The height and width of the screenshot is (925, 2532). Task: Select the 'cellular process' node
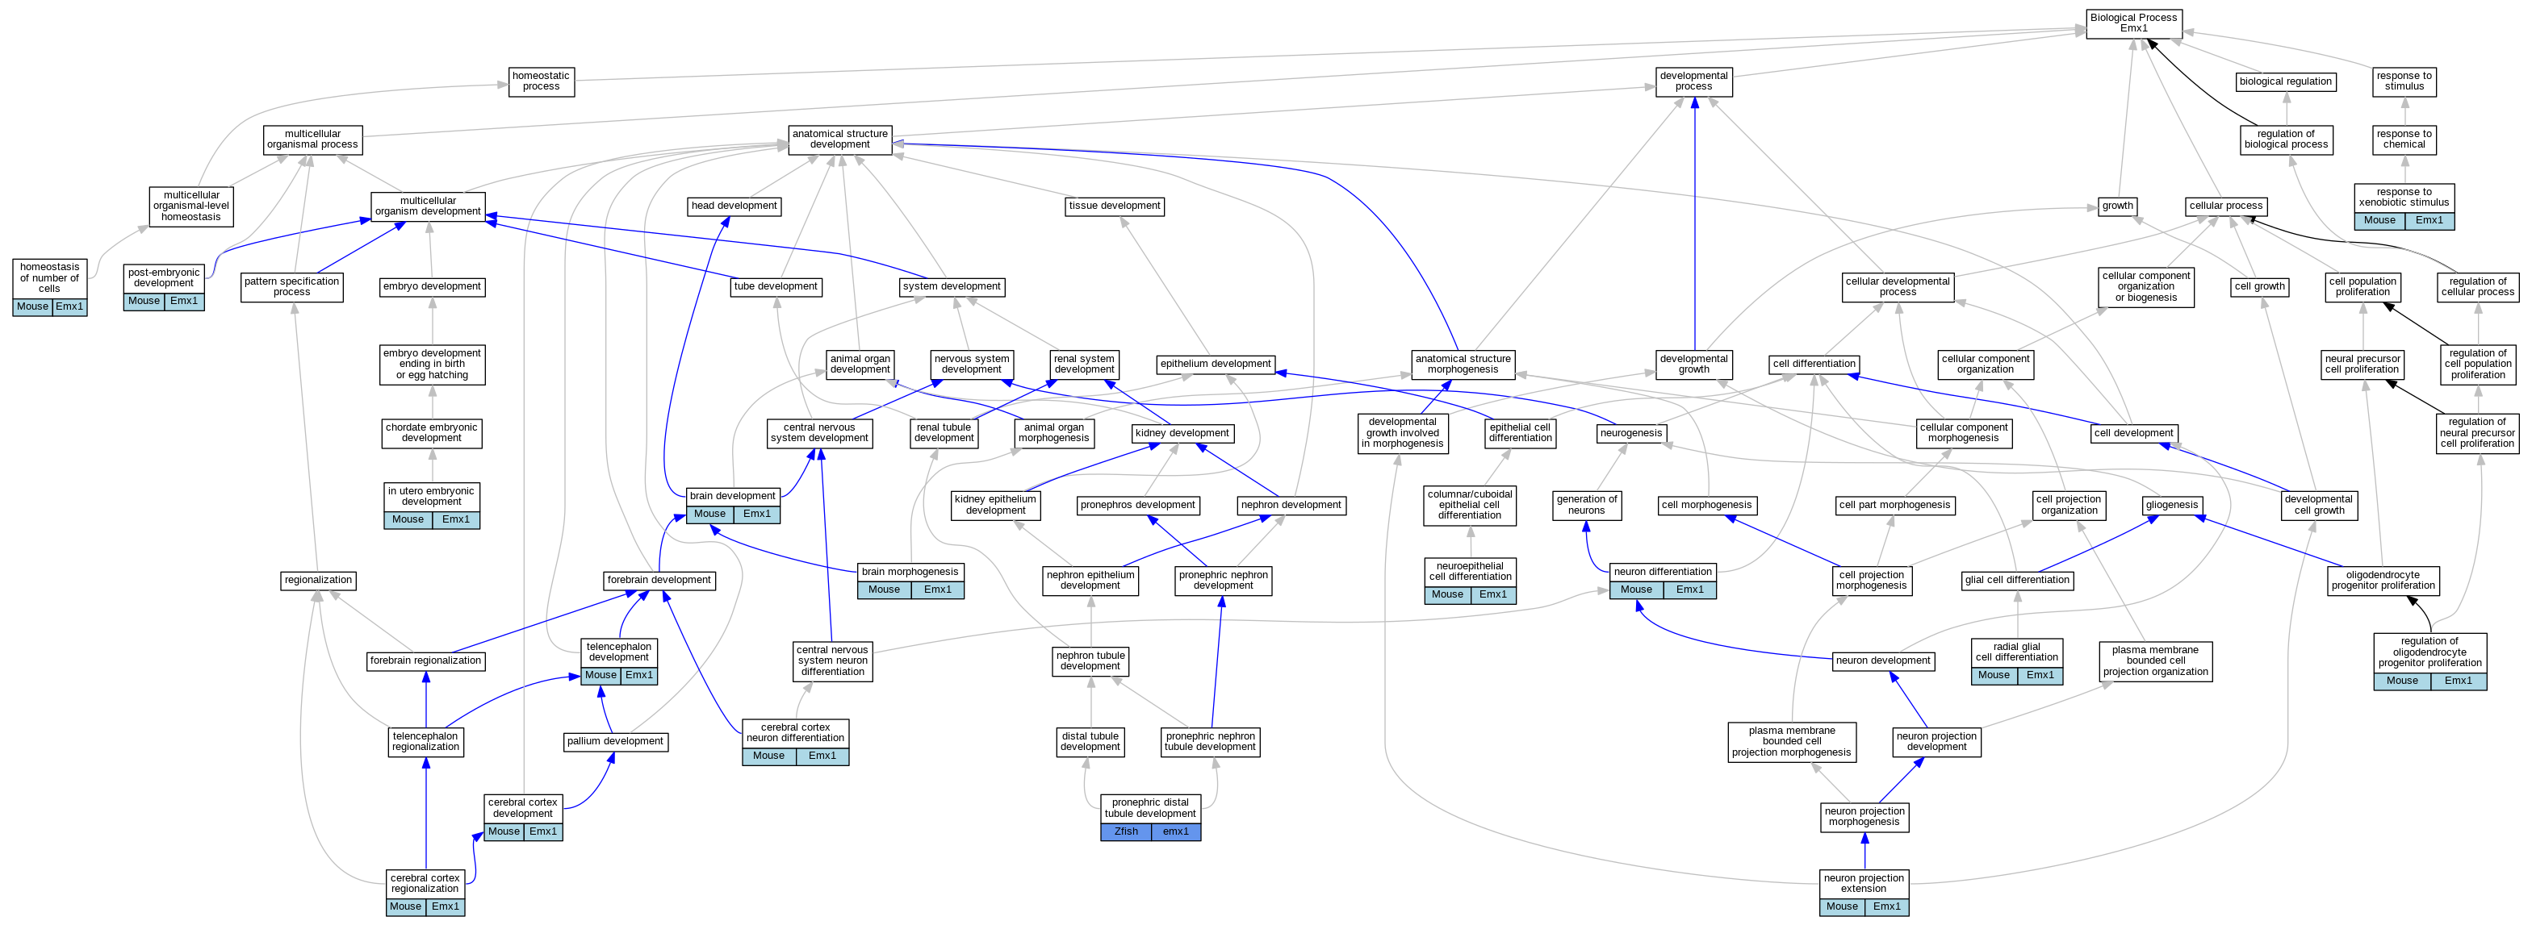pyautogui.click(x=2226, y=206)
